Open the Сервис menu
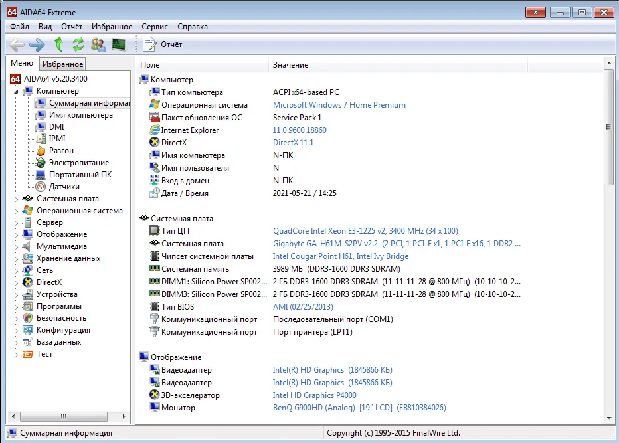The height and width of the screenshot is (443, 619). coord(154,27)
